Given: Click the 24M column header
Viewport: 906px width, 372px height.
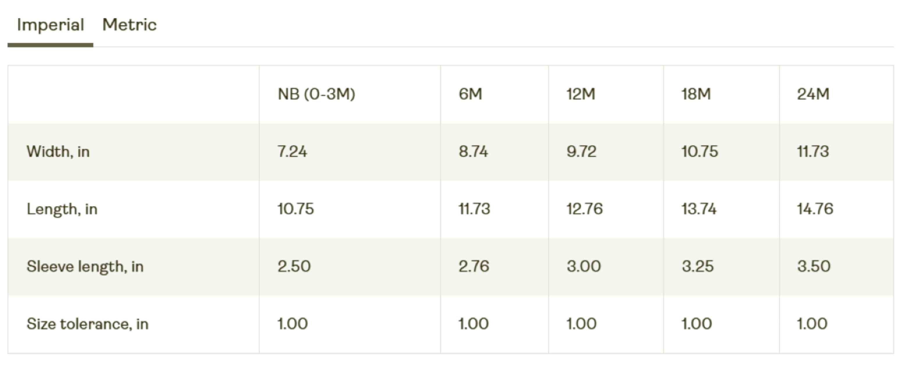Looking at the screenshot, I should tap(813, 94).
